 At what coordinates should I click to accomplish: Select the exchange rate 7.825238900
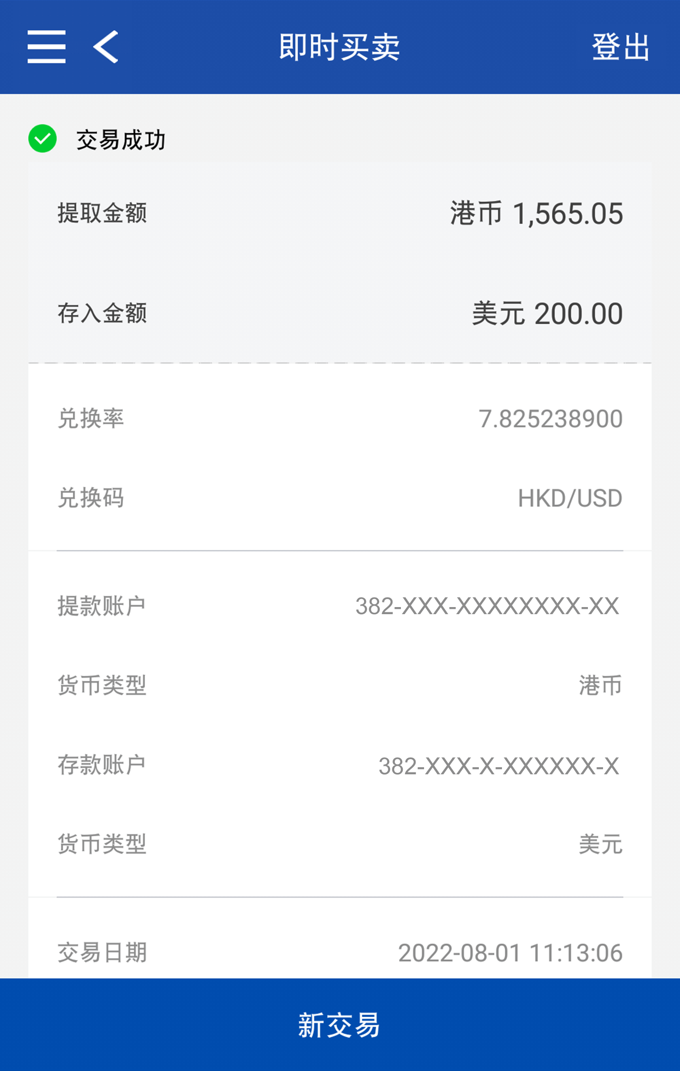tap(551, 419)
